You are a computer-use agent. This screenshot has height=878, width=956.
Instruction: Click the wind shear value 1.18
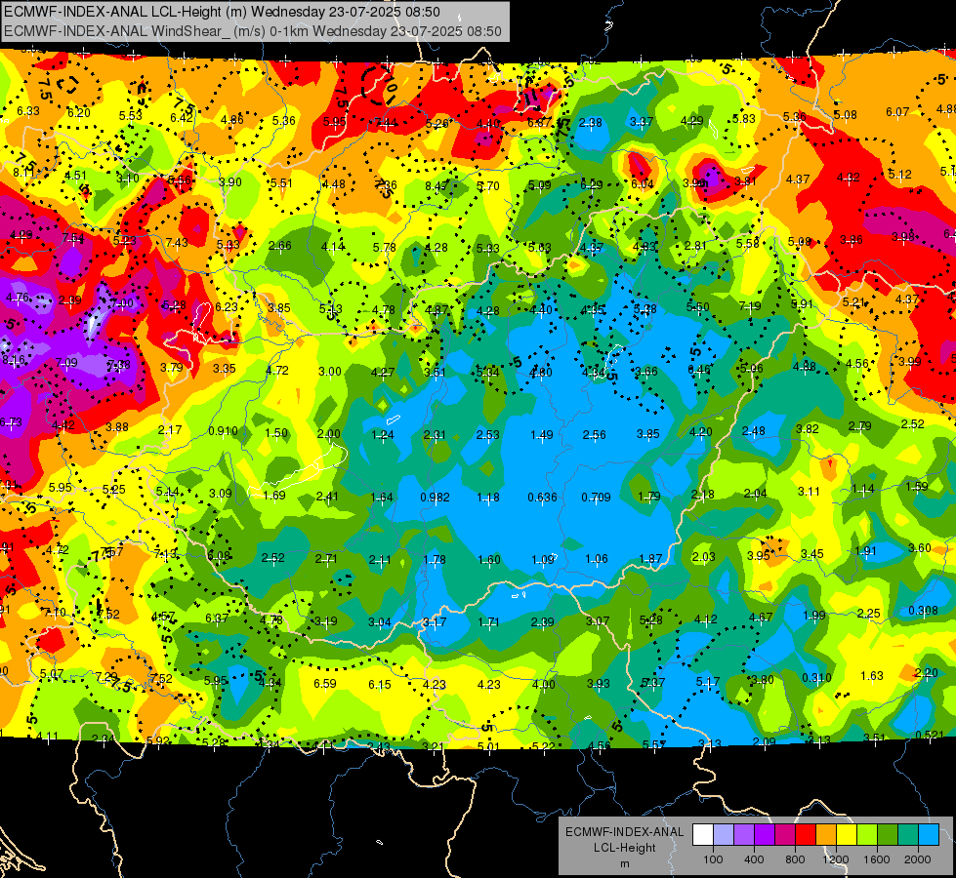pos(488,498)
